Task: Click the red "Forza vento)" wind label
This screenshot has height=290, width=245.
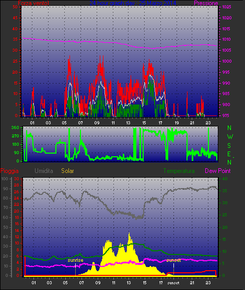Action: (33, 3)
